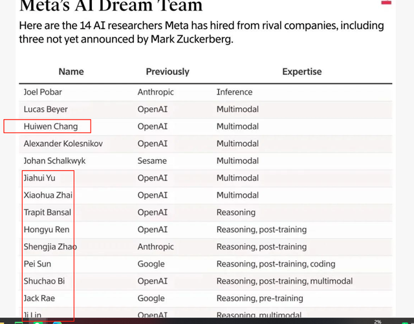The height and width of the screenshot is (324, 414).
Task: Click the Sesame company cell
Action: tap(152, 160)
